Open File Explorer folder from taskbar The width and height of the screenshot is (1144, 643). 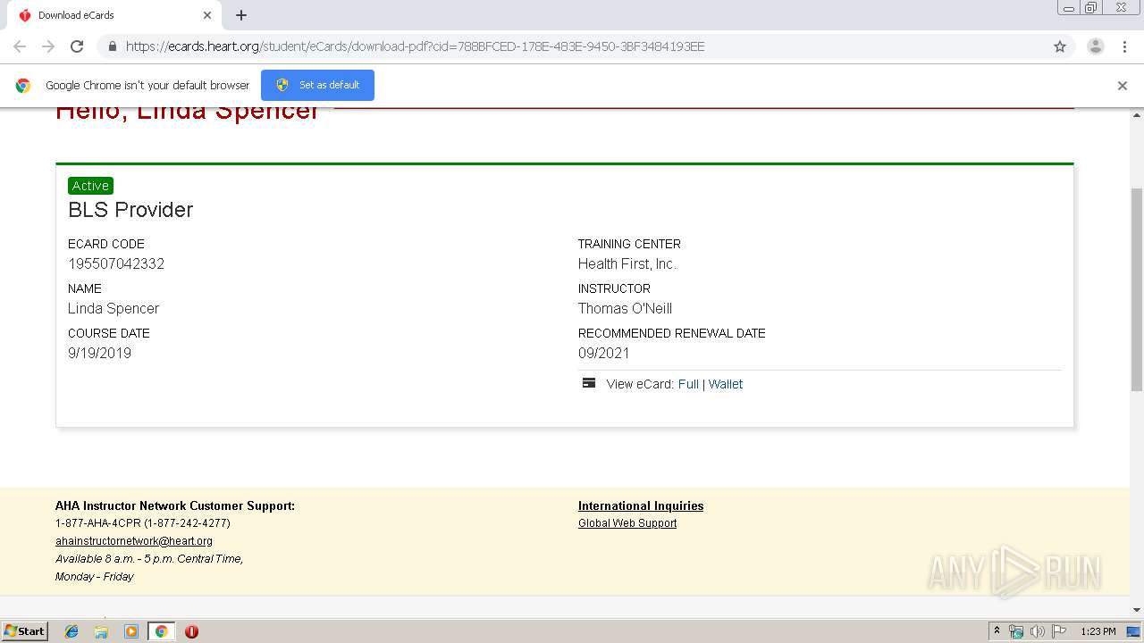click(101, 631)
